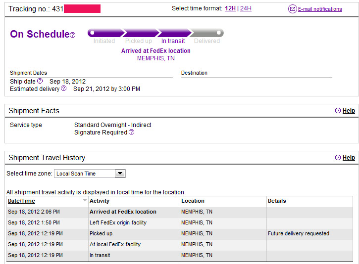
Task: Click the 'On Schedule' status heading
Action: click(40, 34)
